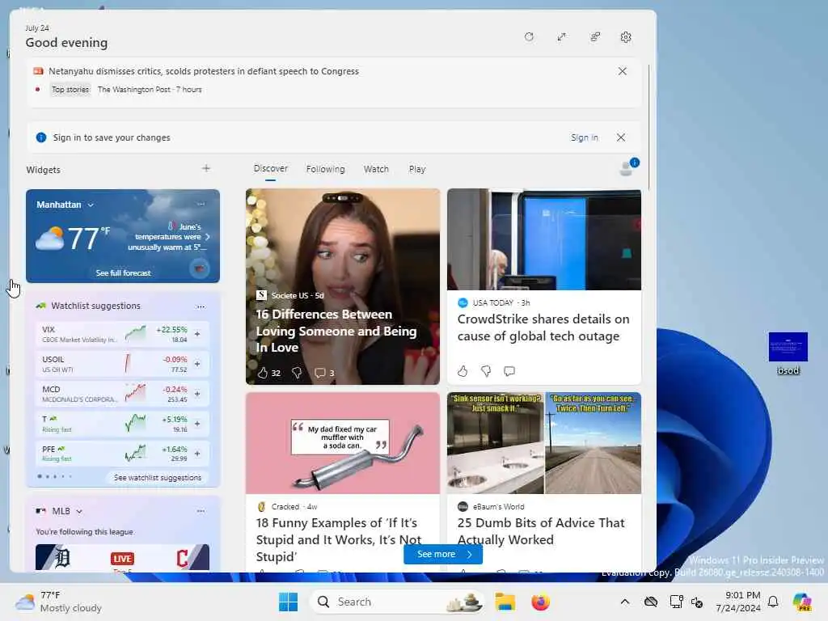
Task: Click See full forecast link
Action: [x=123, y=273]
